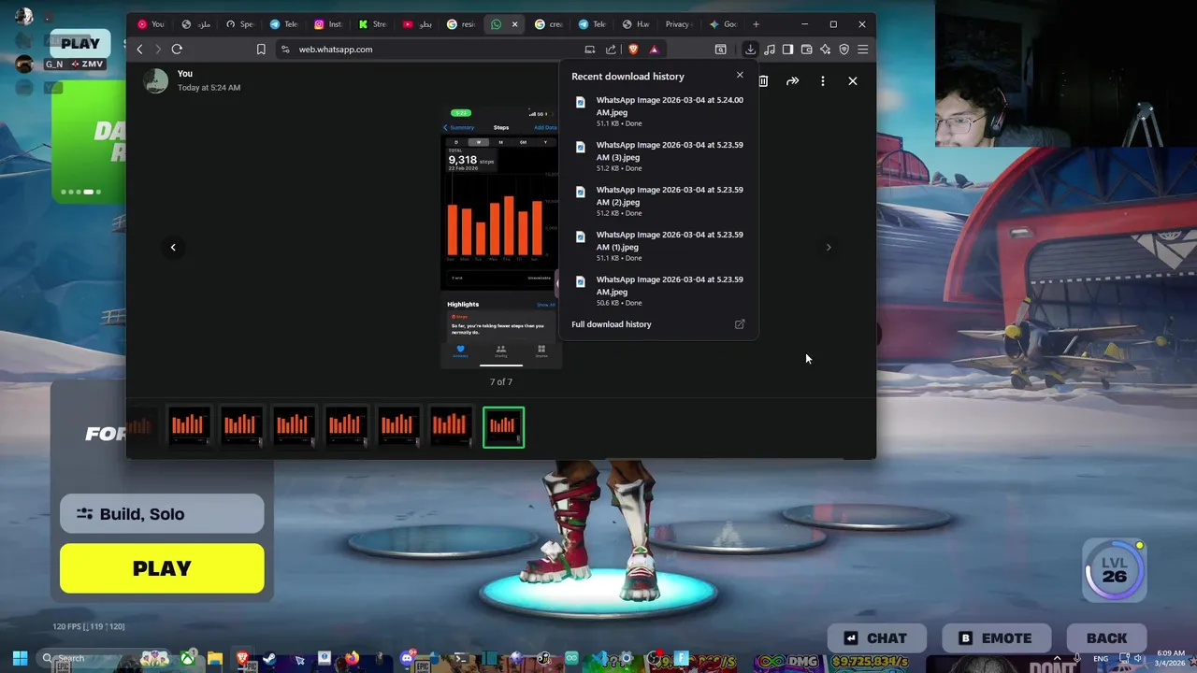The height and width of the screenshot is (673, 1197).
Task: Close the active WhatsApp tab
Action: pyautogui.click(x=514, y=24)
